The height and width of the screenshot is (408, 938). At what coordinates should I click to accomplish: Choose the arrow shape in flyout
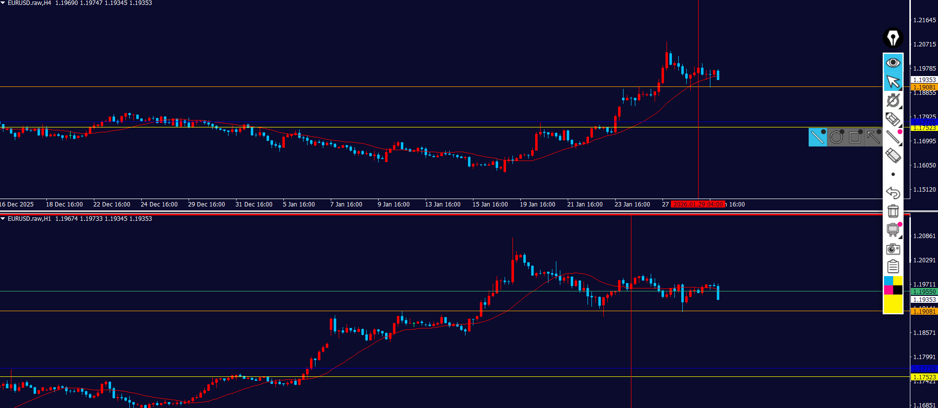pyautogui.click(x=873, y=137)
